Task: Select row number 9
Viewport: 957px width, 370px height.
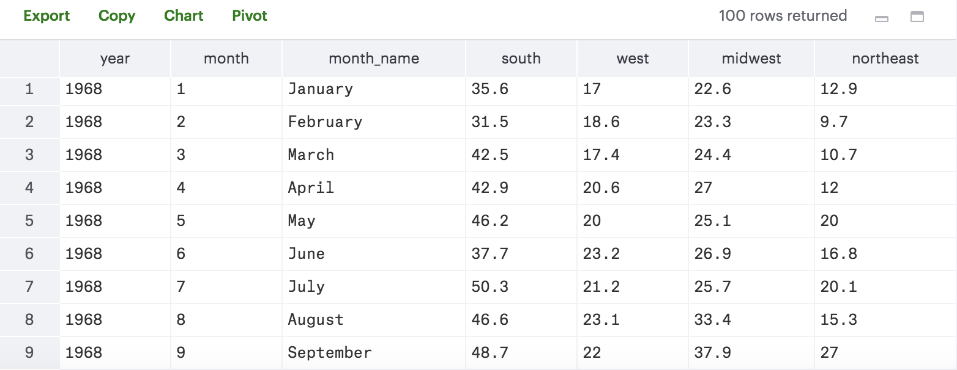Action: (x=29, y=352)
